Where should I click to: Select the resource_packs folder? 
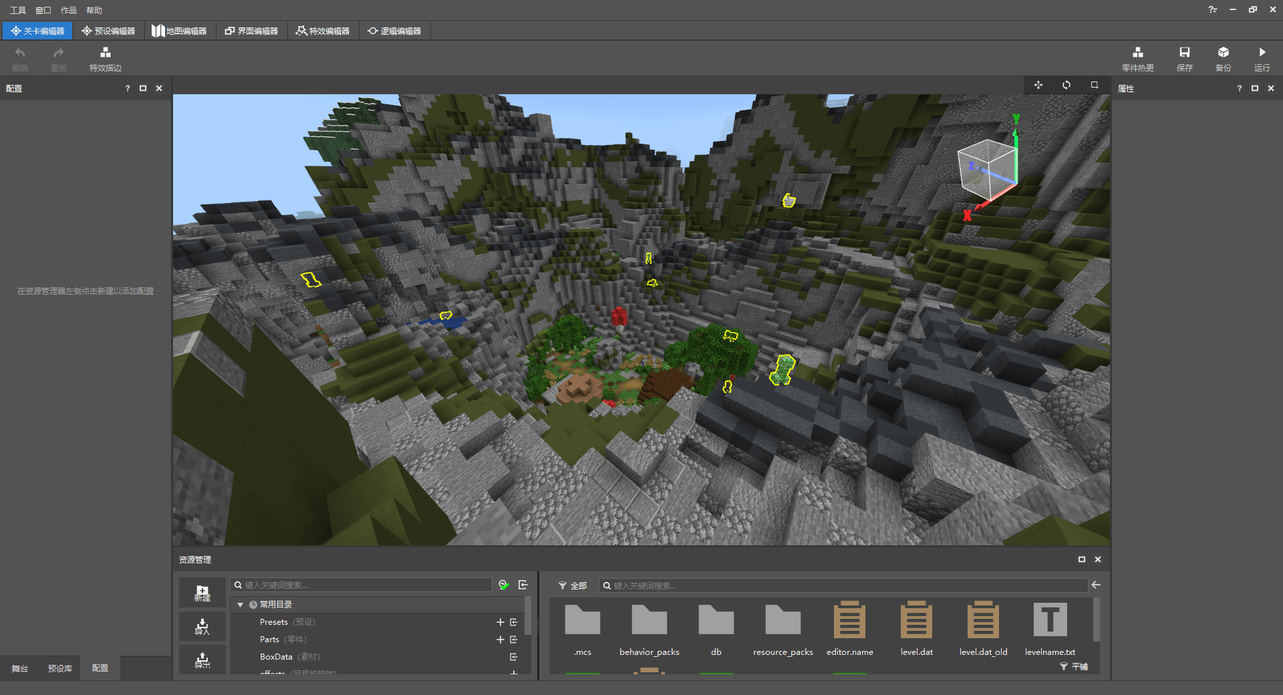pyautogui.click(x=783, y=629)
